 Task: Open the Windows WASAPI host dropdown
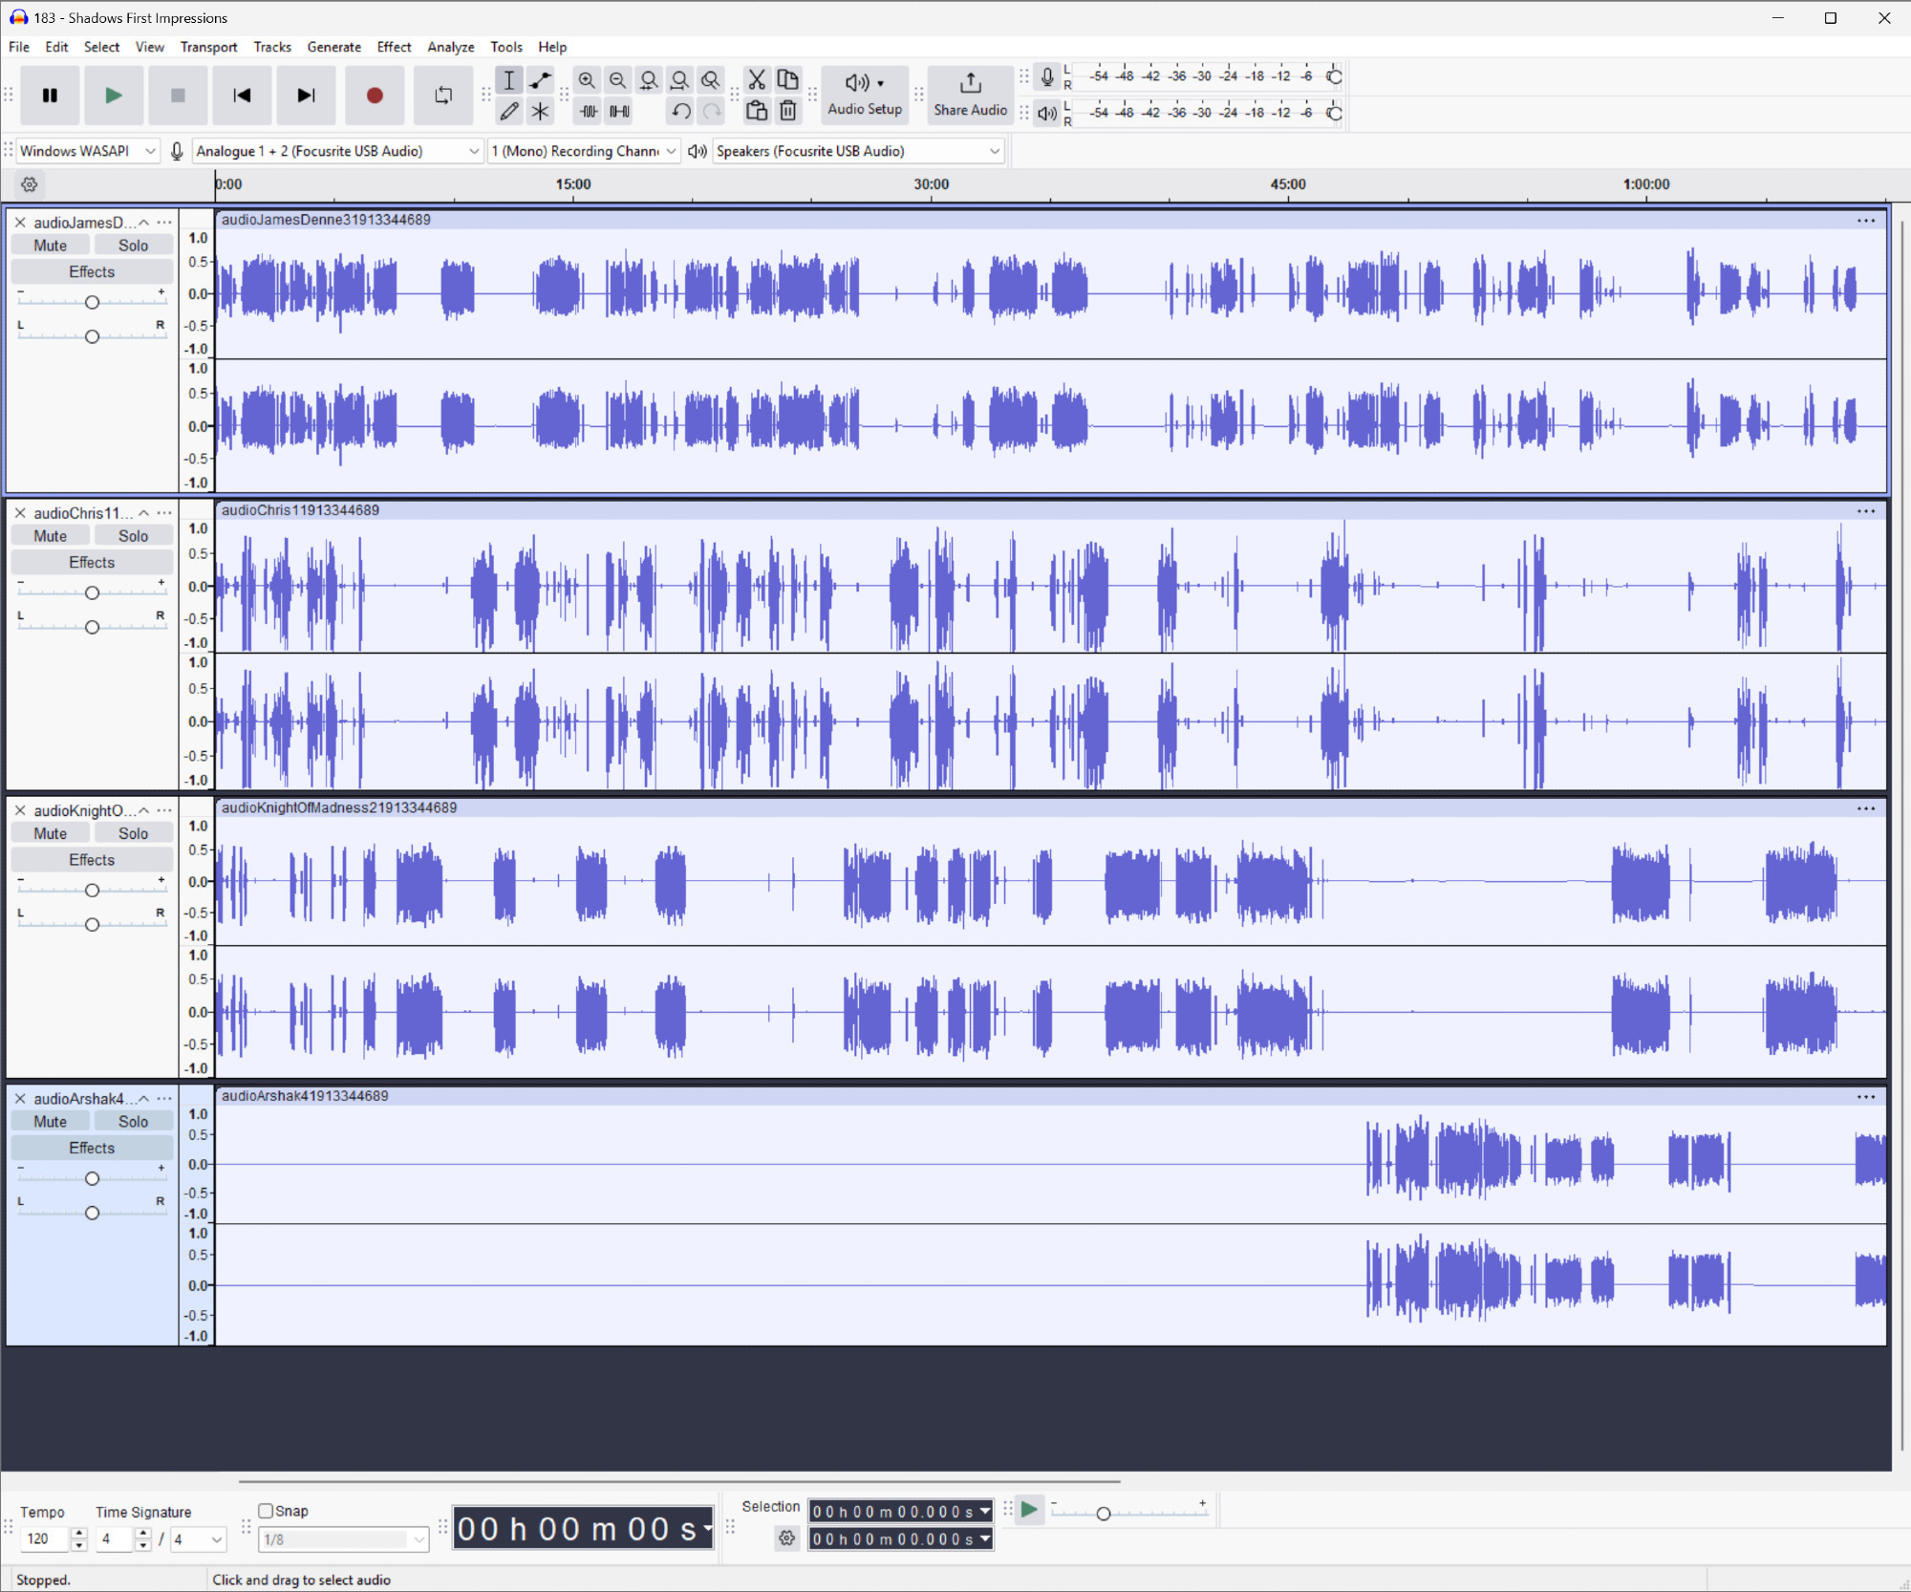tap(87, 151)
